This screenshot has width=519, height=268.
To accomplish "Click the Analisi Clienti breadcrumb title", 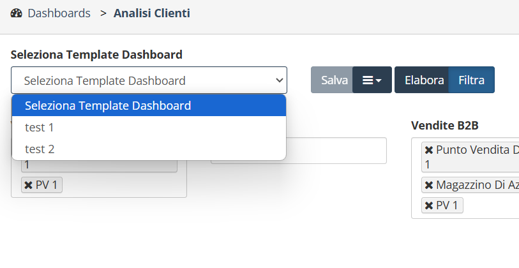I will pyautogui.click(x=151, y=13).
